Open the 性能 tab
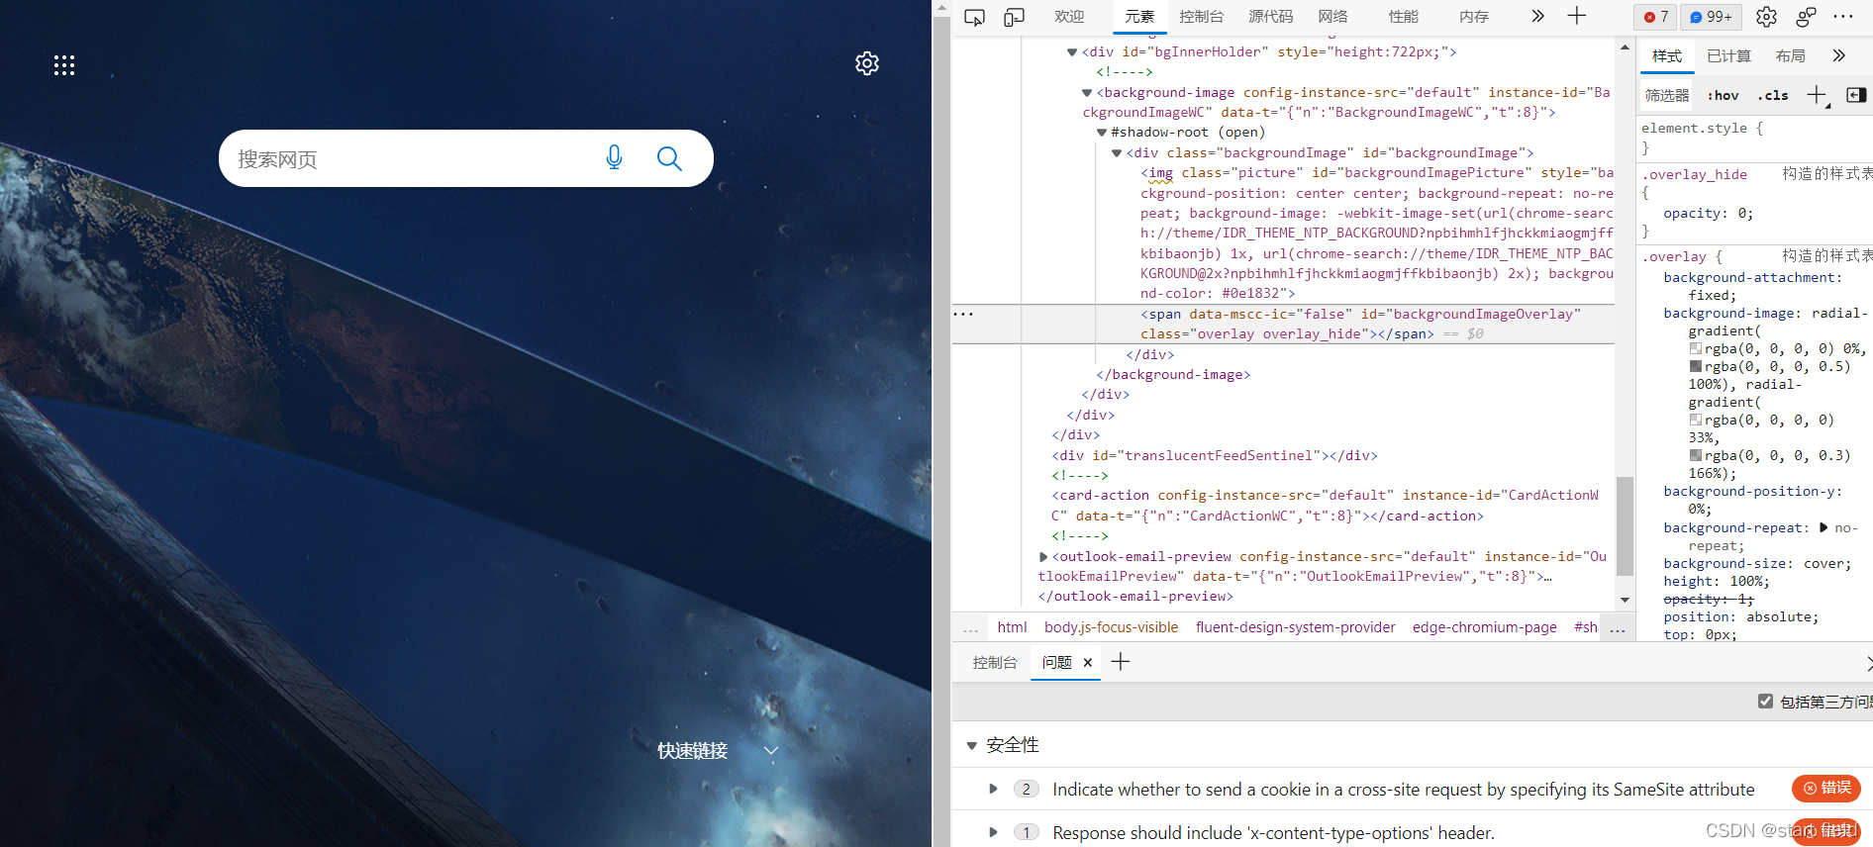 coord(1404,17)
